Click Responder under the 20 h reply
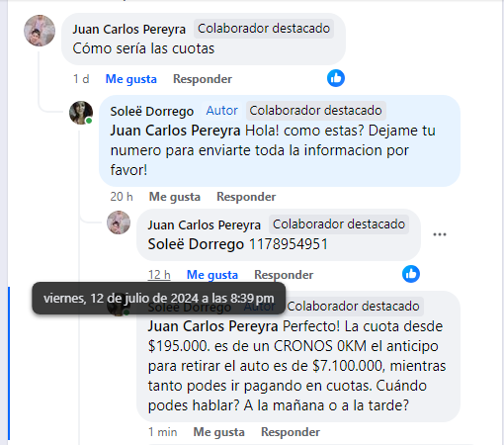The width and height of the screenshot is (504, 445). click(246, 197)
